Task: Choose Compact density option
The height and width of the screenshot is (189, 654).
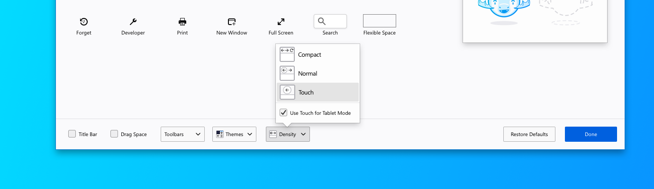Action: (318, 55)
